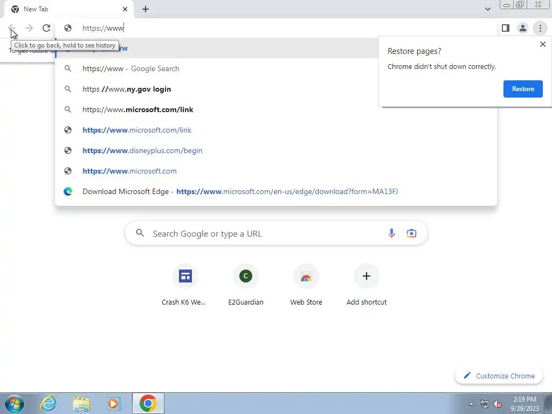Select the New Tab tab
Image resolution: width=552 pixels, height=414 pixels.
[69, 9]
